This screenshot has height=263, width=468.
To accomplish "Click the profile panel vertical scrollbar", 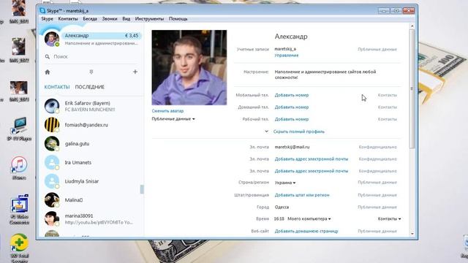I will [412, 89].
